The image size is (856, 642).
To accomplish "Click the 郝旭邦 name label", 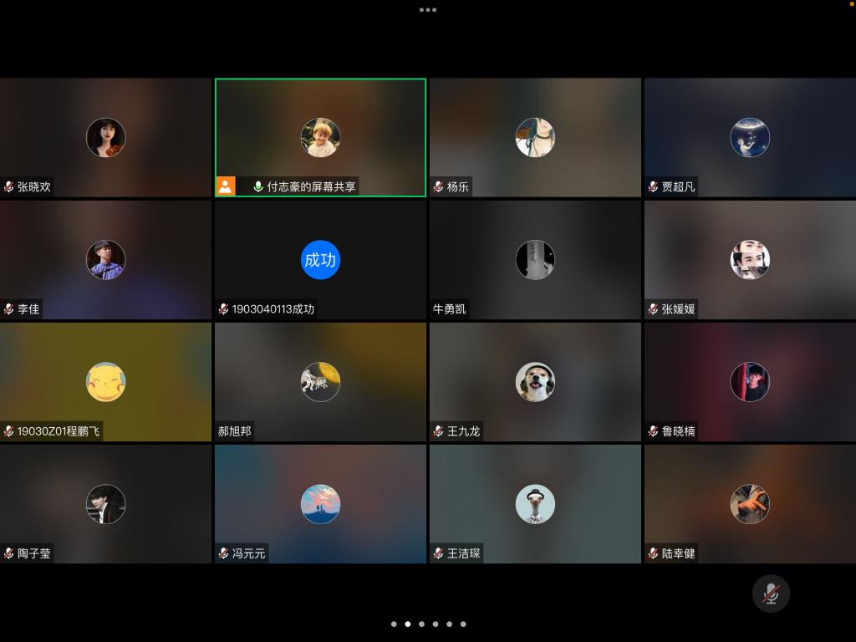I will pos(235,431).
